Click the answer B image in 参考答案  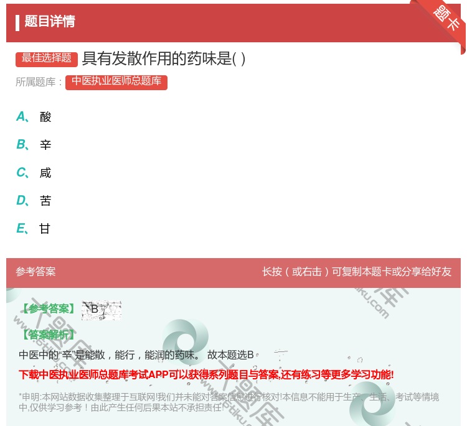[101, 309]
